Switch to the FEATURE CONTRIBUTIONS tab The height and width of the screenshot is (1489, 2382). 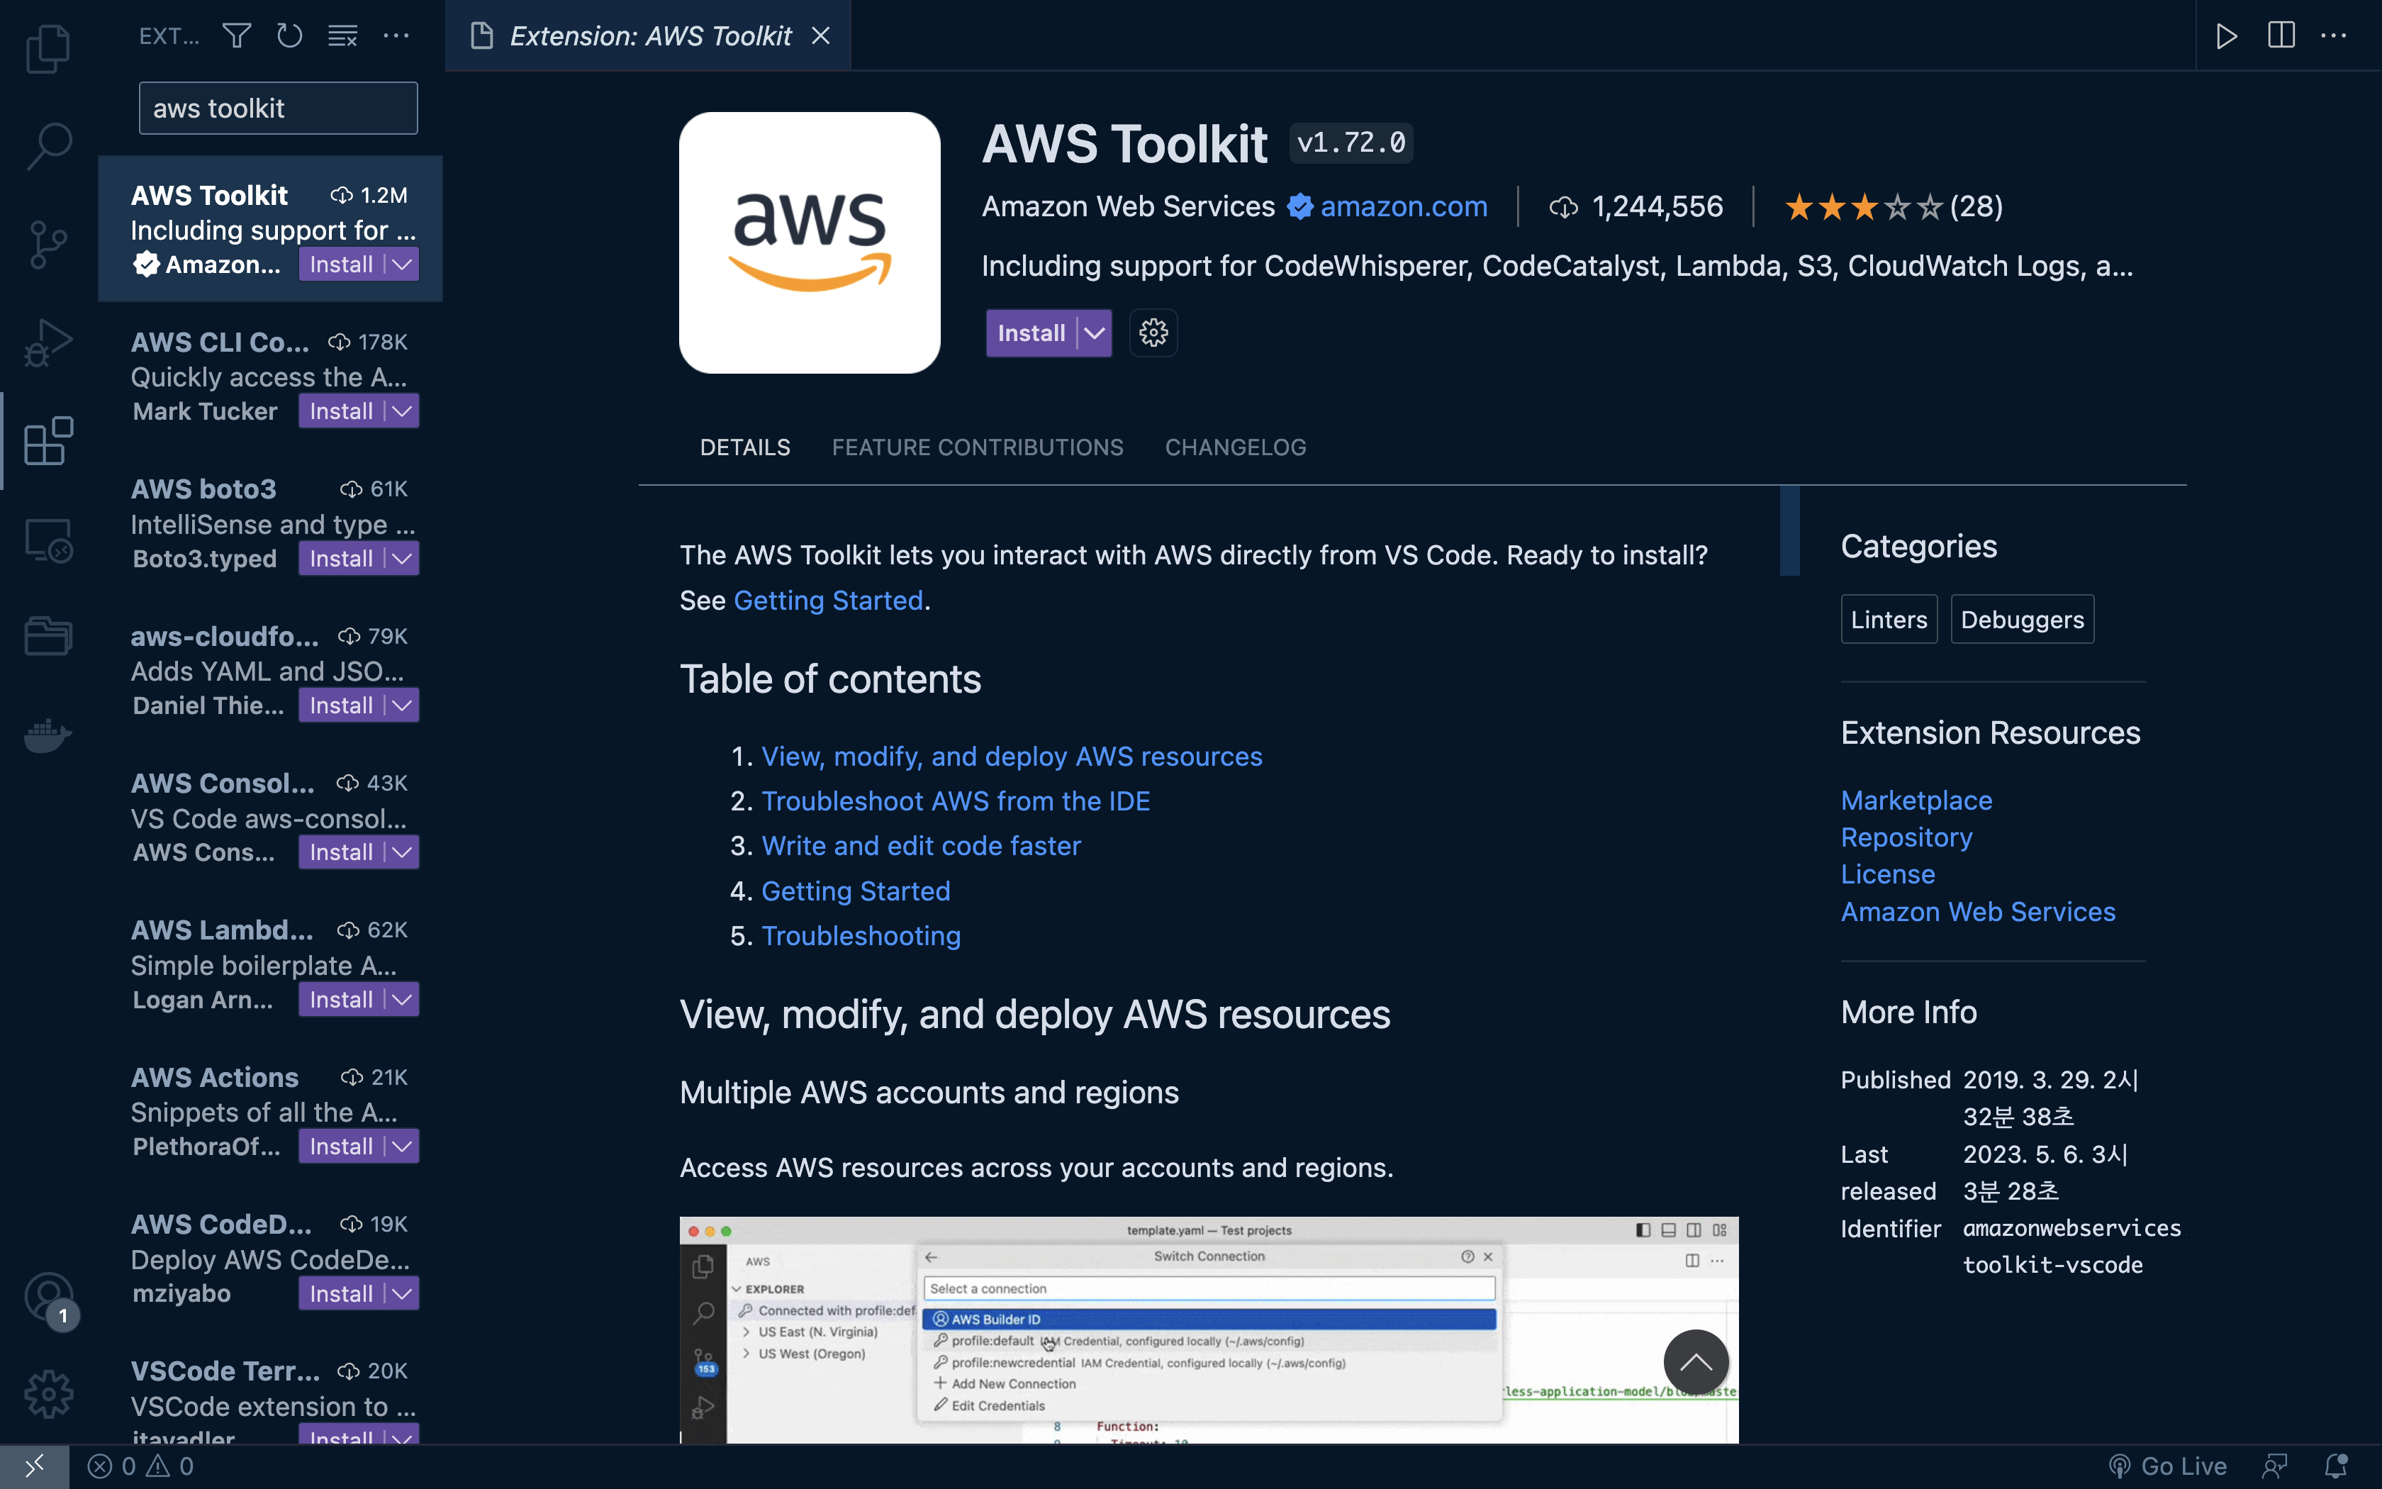click(978, 447)
